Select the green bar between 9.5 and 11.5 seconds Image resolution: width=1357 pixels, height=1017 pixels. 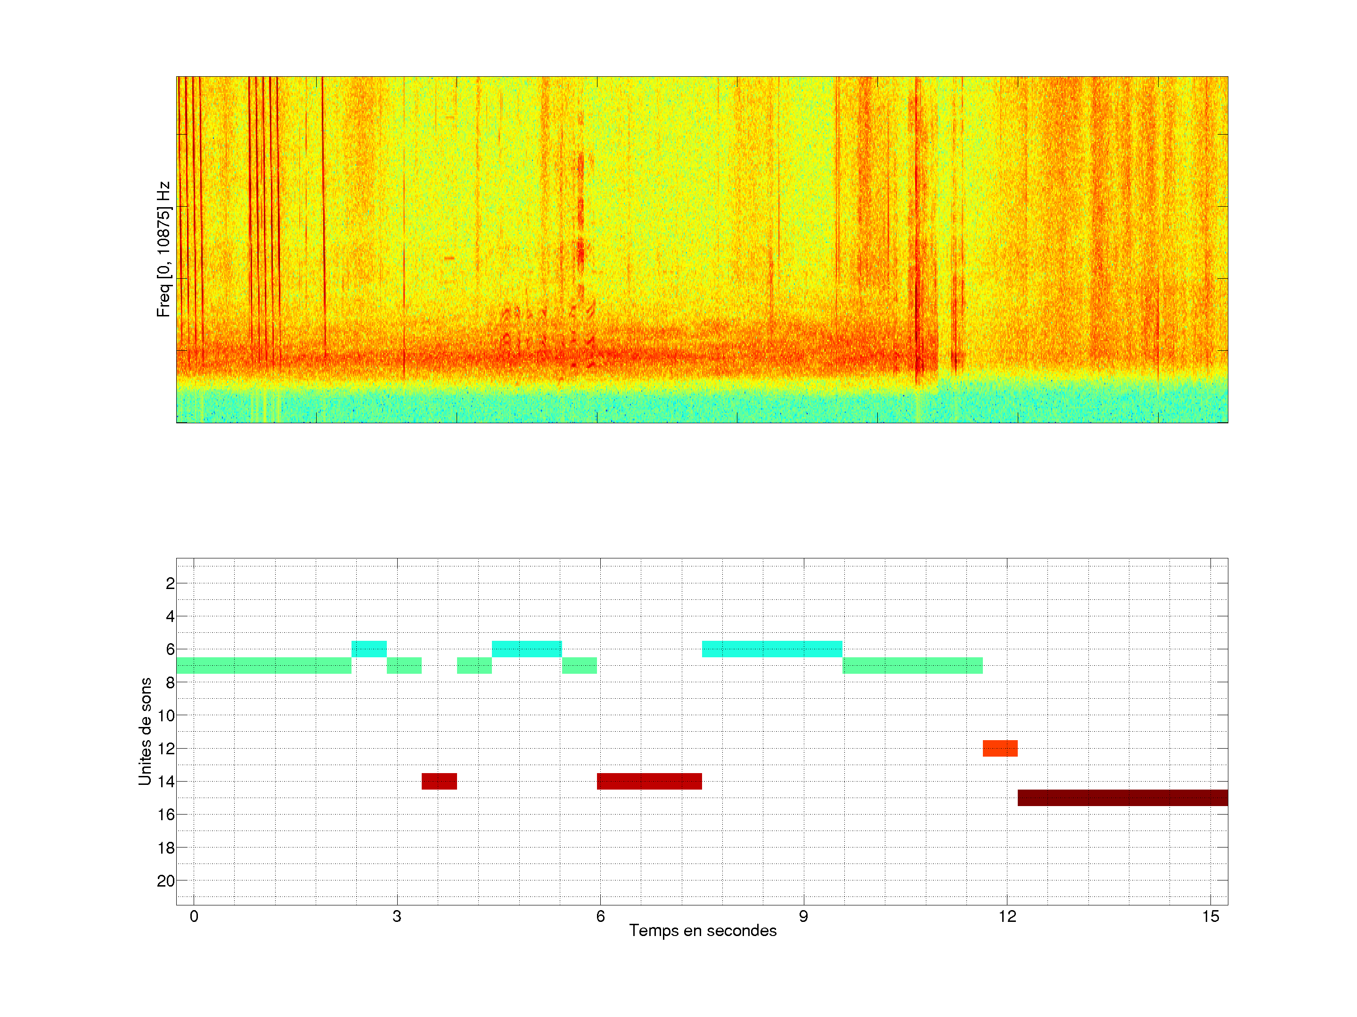click(912, 665)
